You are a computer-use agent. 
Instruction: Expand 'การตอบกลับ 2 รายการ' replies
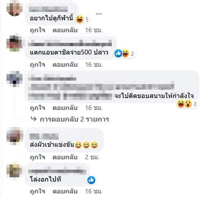point(74,119)
